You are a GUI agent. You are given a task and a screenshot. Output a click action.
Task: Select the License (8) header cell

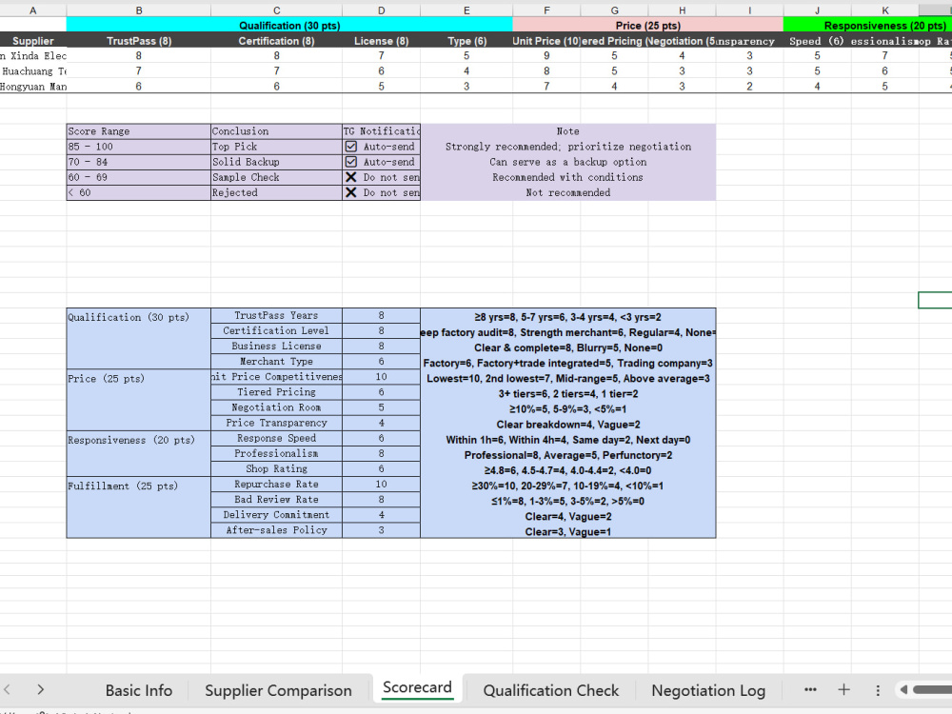382,41
